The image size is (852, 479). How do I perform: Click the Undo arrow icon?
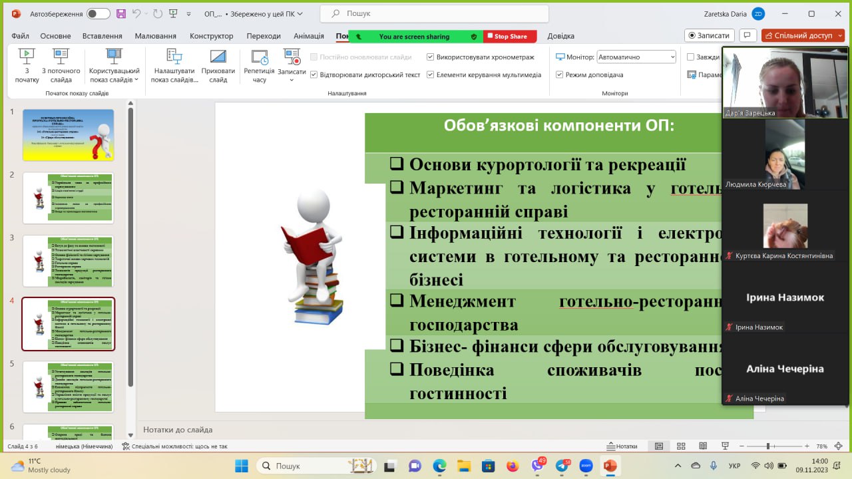point(136,13)
